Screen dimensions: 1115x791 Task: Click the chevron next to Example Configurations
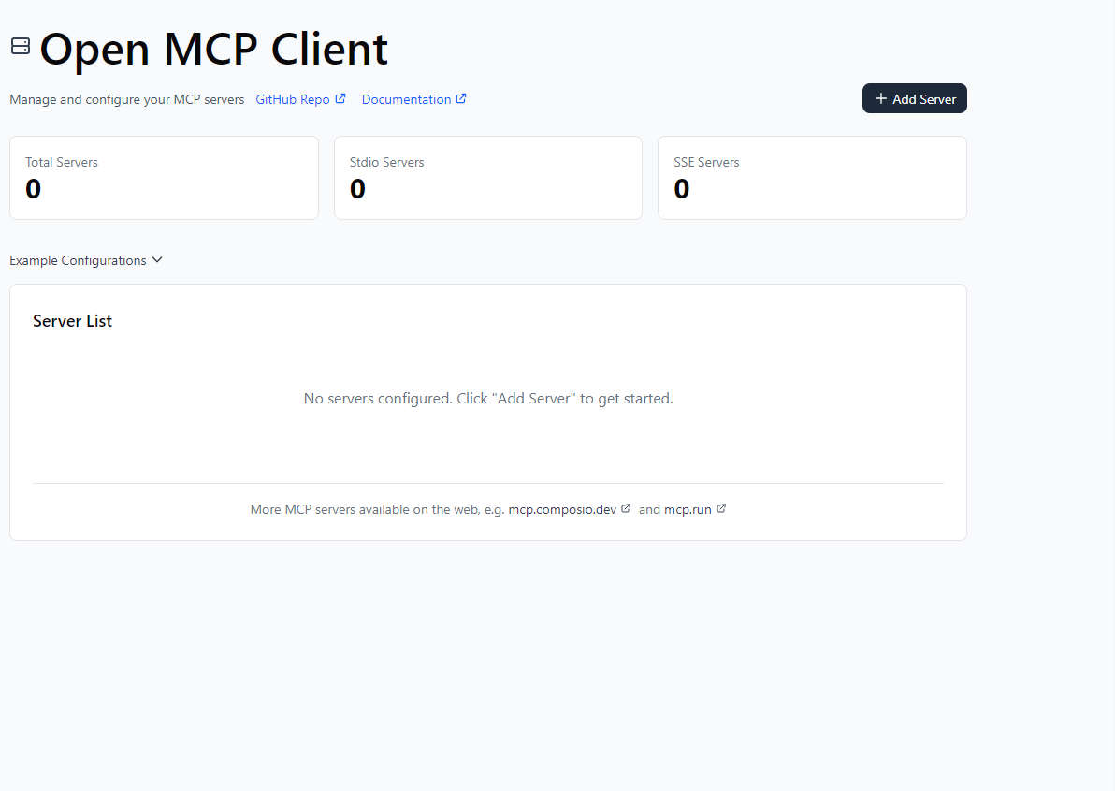click(157, 259)
